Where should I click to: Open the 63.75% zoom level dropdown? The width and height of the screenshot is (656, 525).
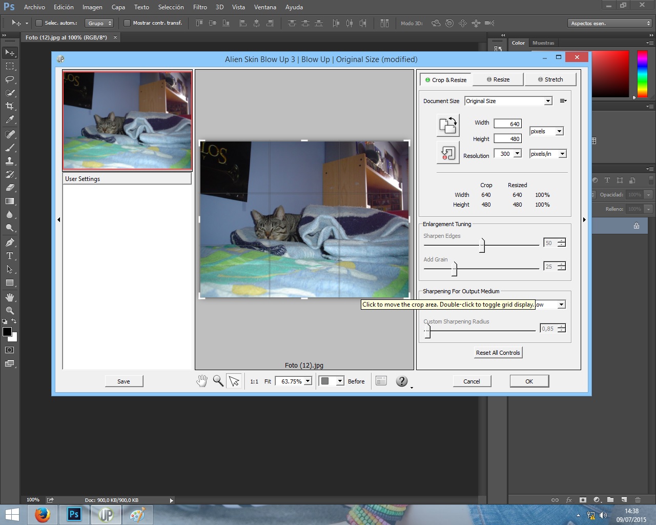(294, 381)
